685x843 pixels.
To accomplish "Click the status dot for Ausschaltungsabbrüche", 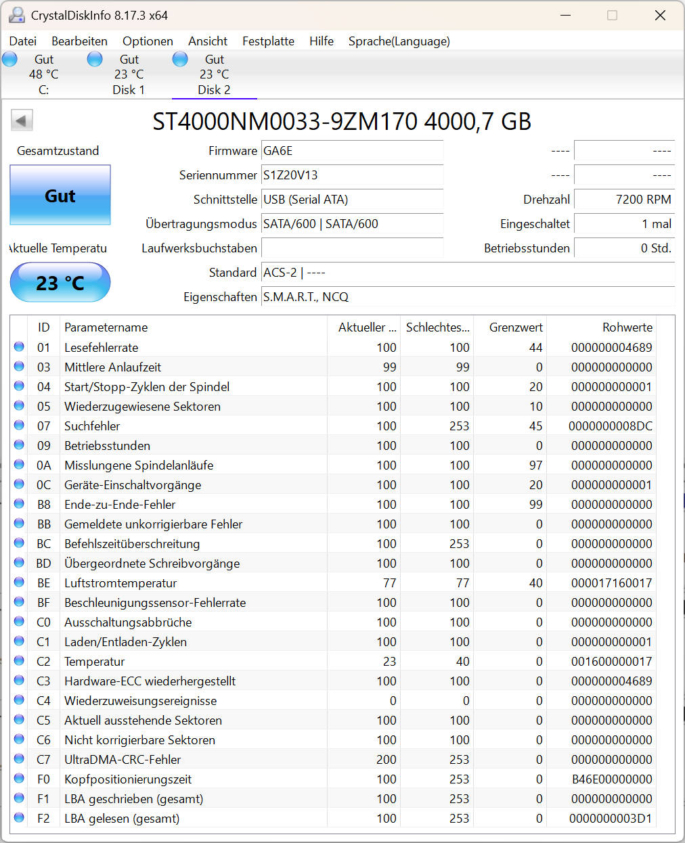I will [x=19, y=622].
